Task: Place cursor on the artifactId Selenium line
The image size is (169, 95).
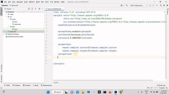Action: 76,35
